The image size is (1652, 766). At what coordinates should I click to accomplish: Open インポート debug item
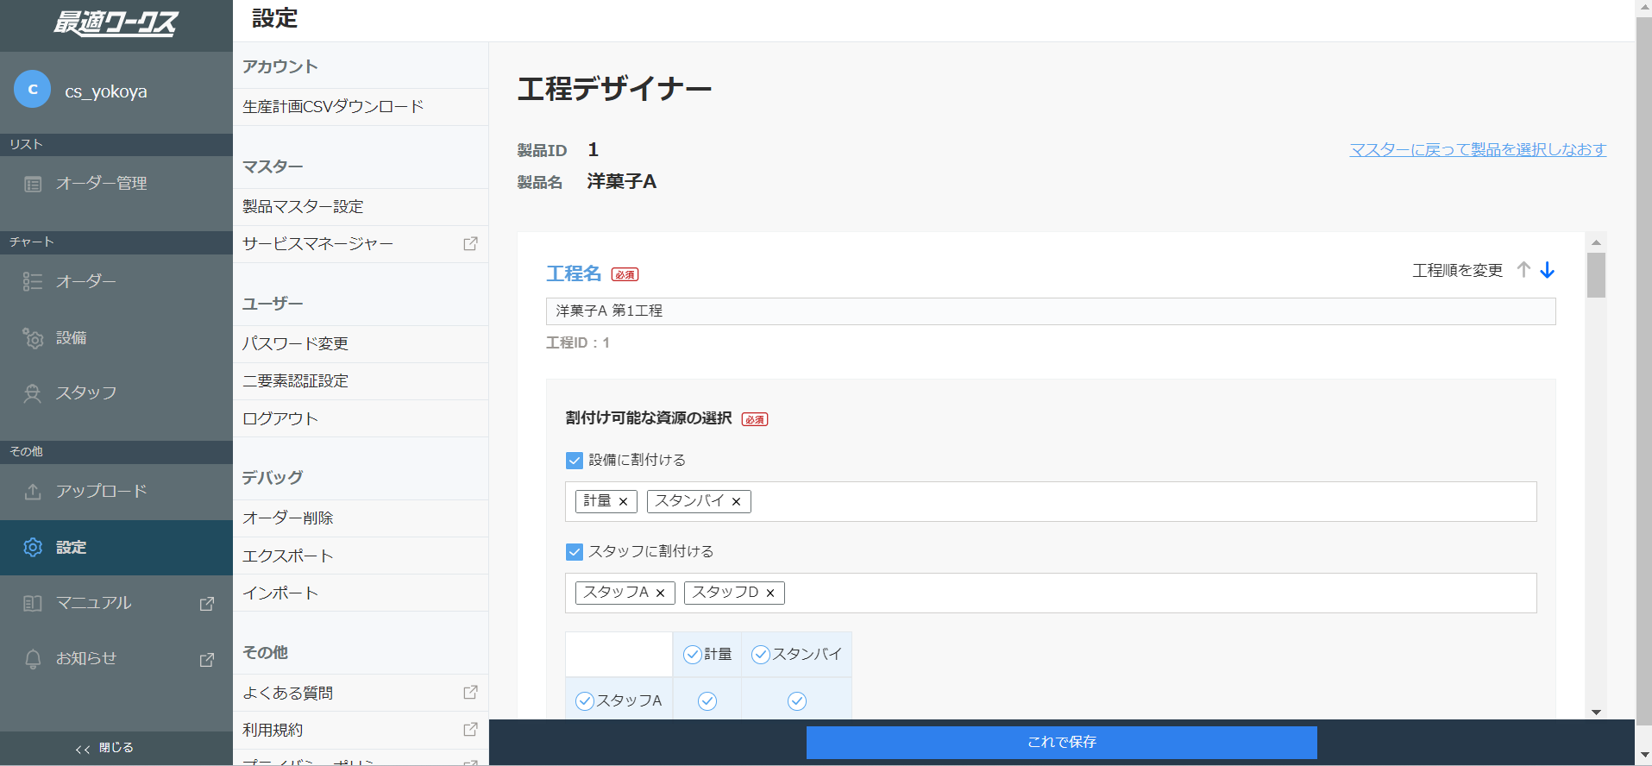point(361,593)
